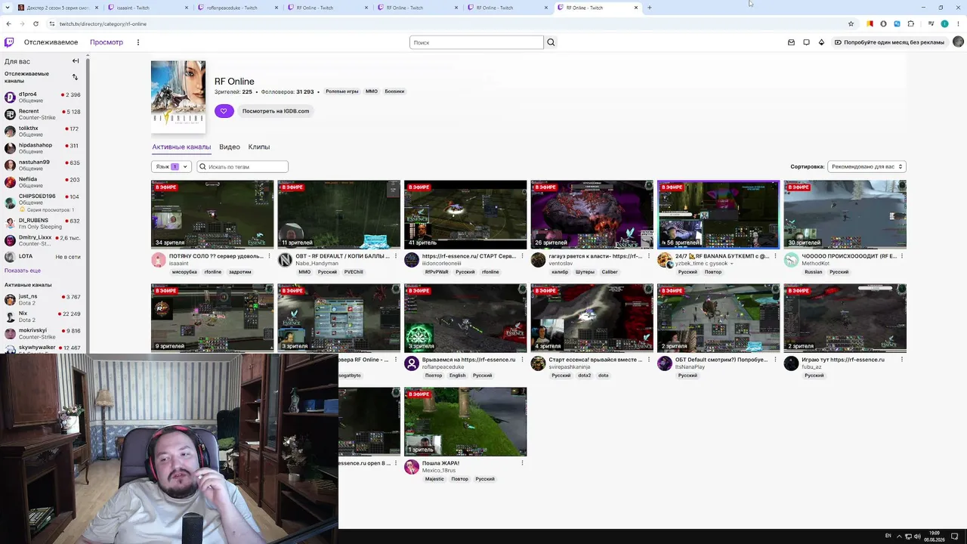Open Mexico_18rus channel avatar
The image size is (967, 544).
coord(412,467)
